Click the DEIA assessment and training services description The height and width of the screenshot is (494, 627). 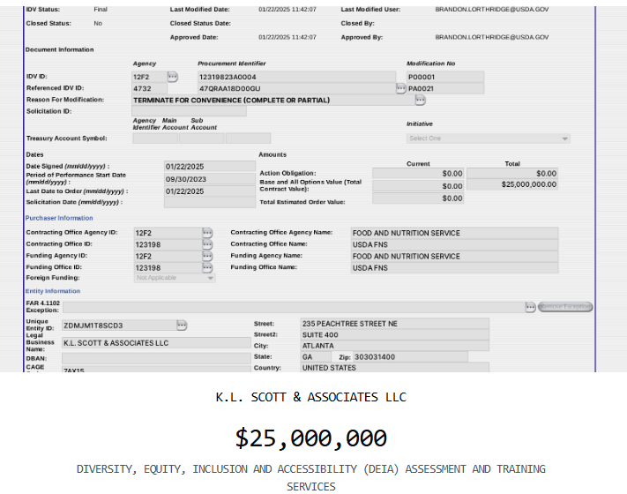(311, 477)
